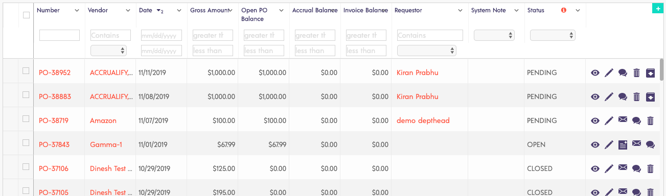Check the select-all checkbox in header

pyautogui.click(x=26, y=15)
